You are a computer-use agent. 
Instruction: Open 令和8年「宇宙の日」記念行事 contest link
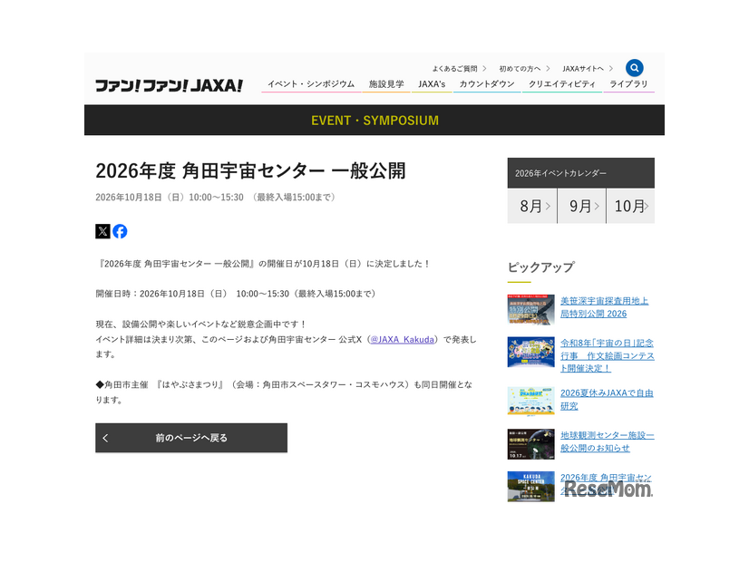pyautogui.click(x=608, y=355)
